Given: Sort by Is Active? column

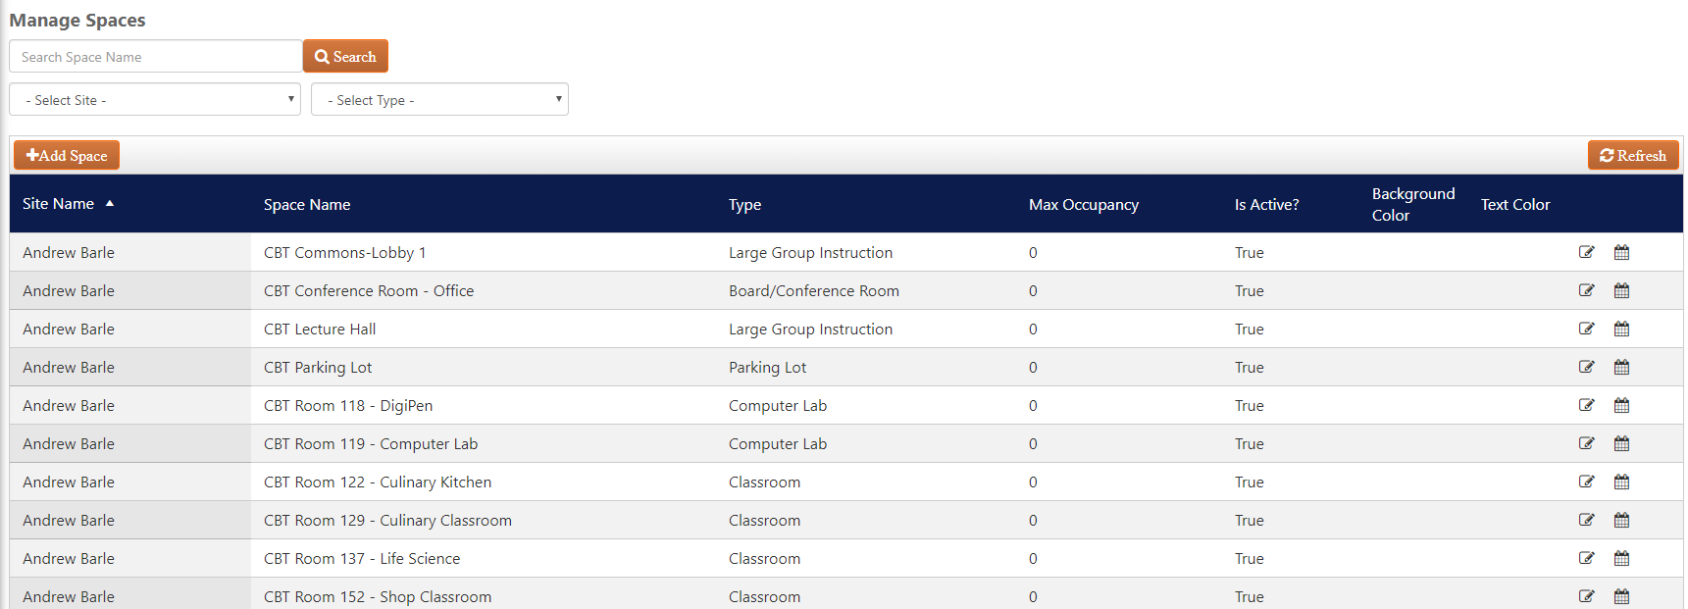Looking at the screenshot, I should (x=1266, y=205).
